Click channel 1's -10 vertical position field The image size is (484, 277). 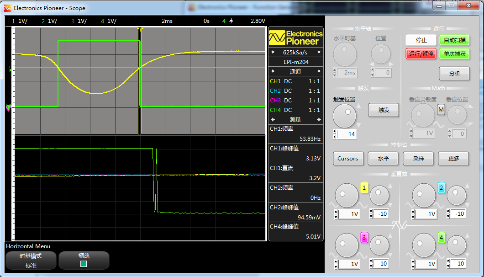(381, 214)
